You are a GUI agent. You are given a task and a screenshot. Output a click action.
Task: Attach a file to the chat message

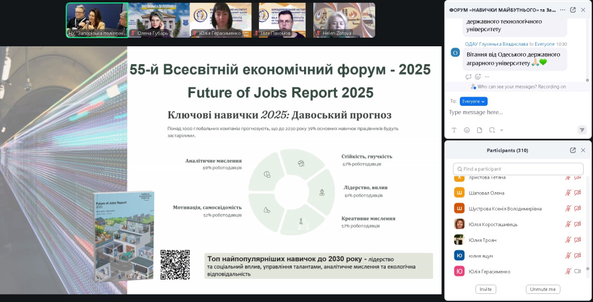pos(479,130)
